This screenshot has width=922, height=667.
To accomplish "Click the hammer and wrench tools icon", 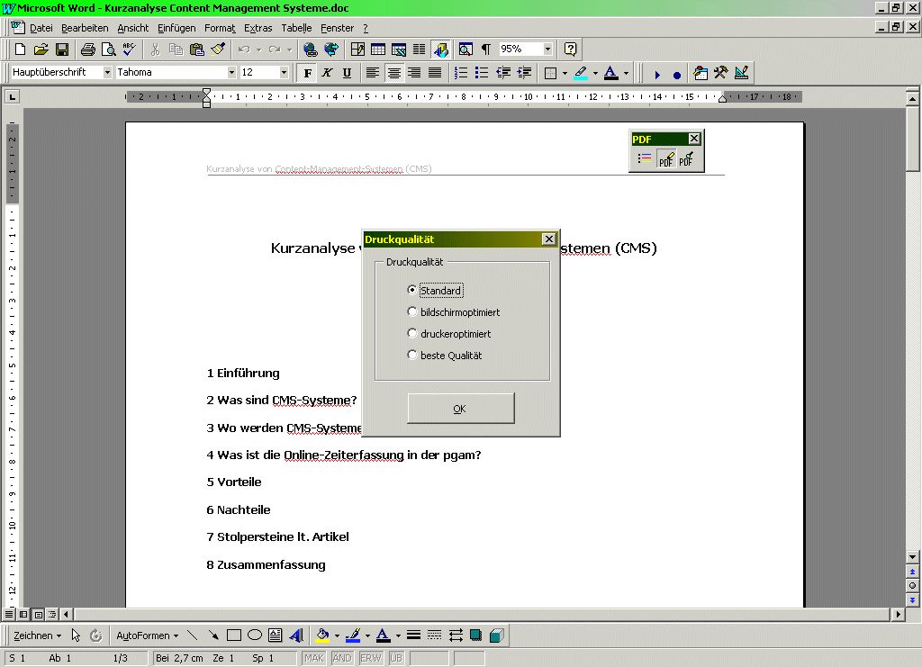I will tap(721, 73).
